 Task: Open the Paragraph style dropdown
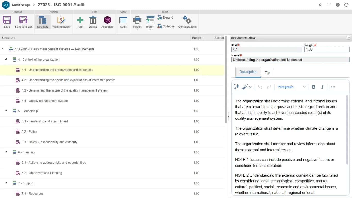[x=291, y=87]
